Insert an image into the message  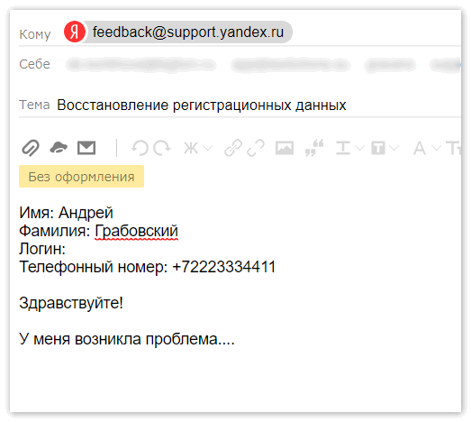[285, 148]
